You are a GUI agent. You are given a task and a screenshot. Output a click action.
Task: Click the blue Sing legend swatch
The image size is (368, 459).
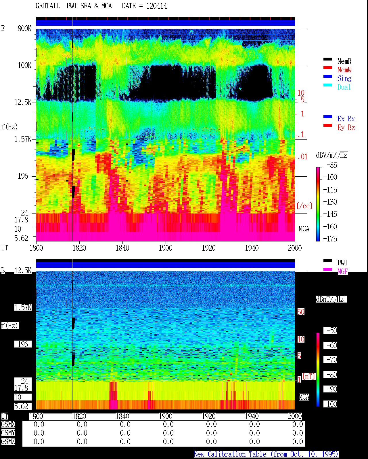pos(328,76)
